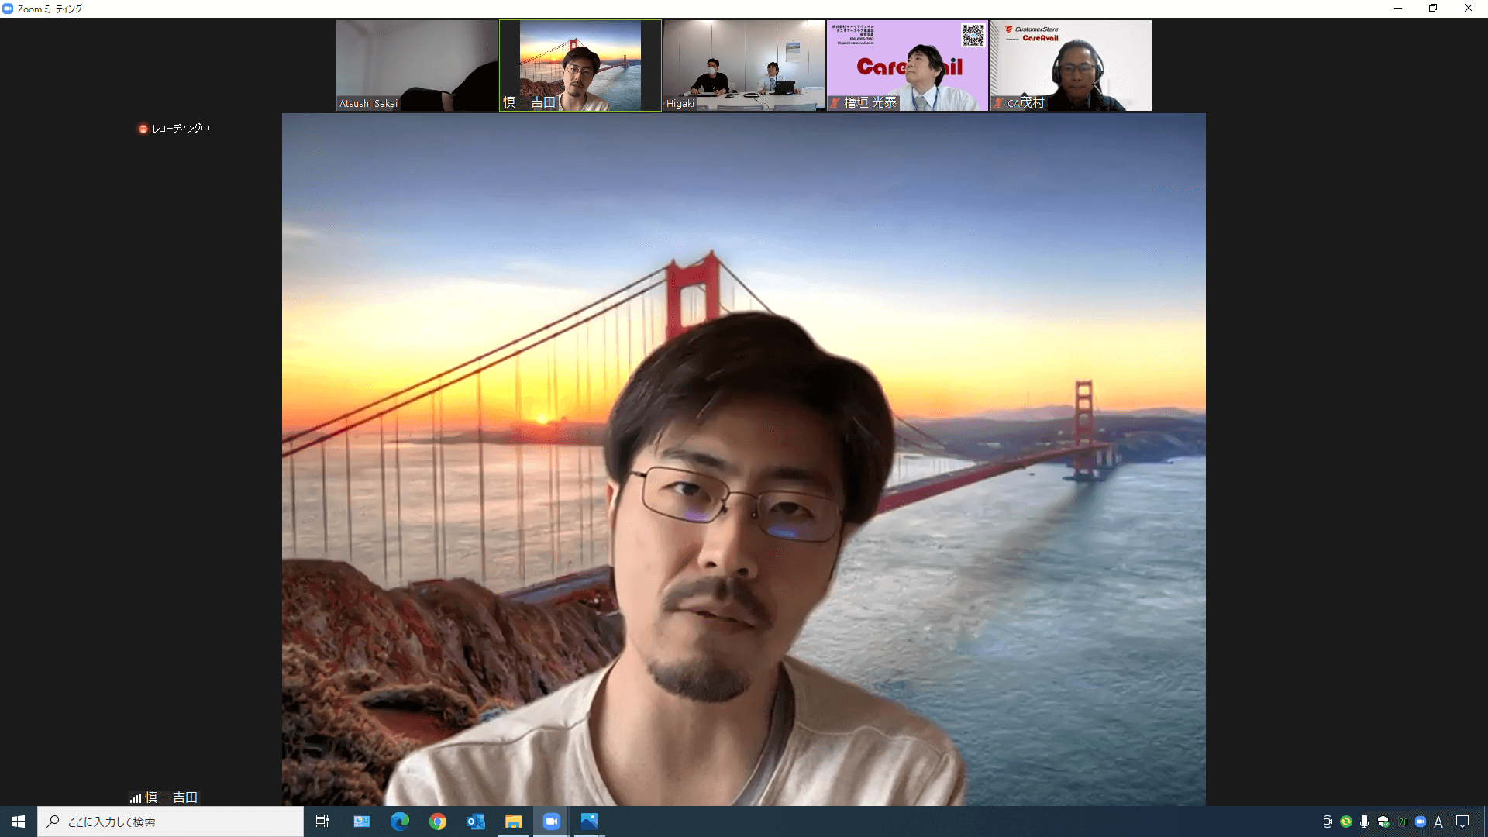Select 檜垣 光泰's video thumbnail
This screenshot has width=1488, height=837.
tap(908, 65)
